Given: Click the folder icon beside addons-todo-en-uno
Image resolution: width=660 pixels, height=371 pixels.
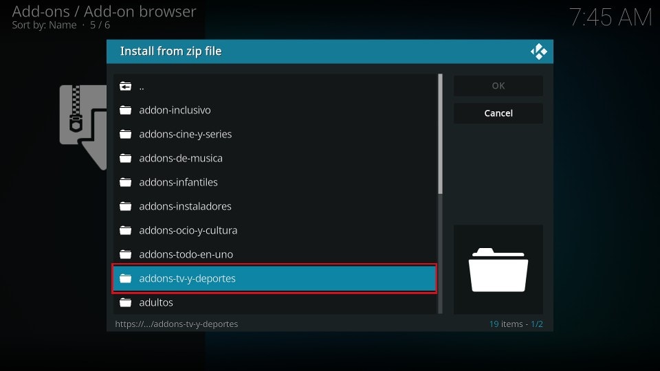Looking at the screenshot, I should [x=125, y=254].
